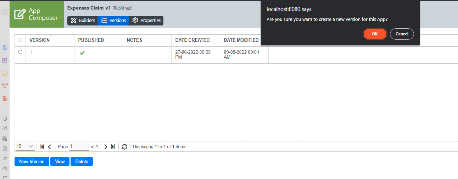This screenshot has height=179, width=458.
Task: Select the radio button for version 1
Action: tap(20, 52)
